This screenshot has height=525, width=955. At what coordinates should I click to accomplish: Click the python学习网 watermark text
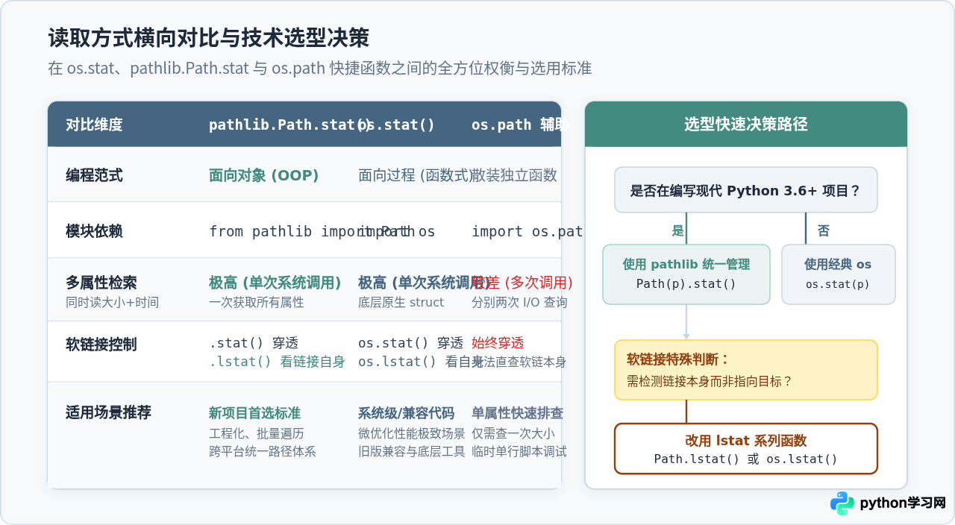[903, 503]
